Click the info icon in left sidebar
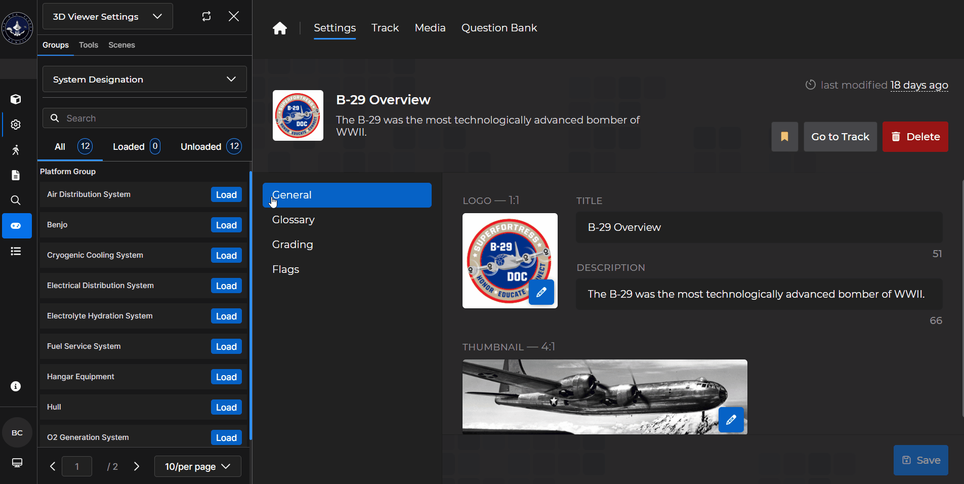Image resolution: width=964 pixels, height=484 pixels. tap(16, 386)
